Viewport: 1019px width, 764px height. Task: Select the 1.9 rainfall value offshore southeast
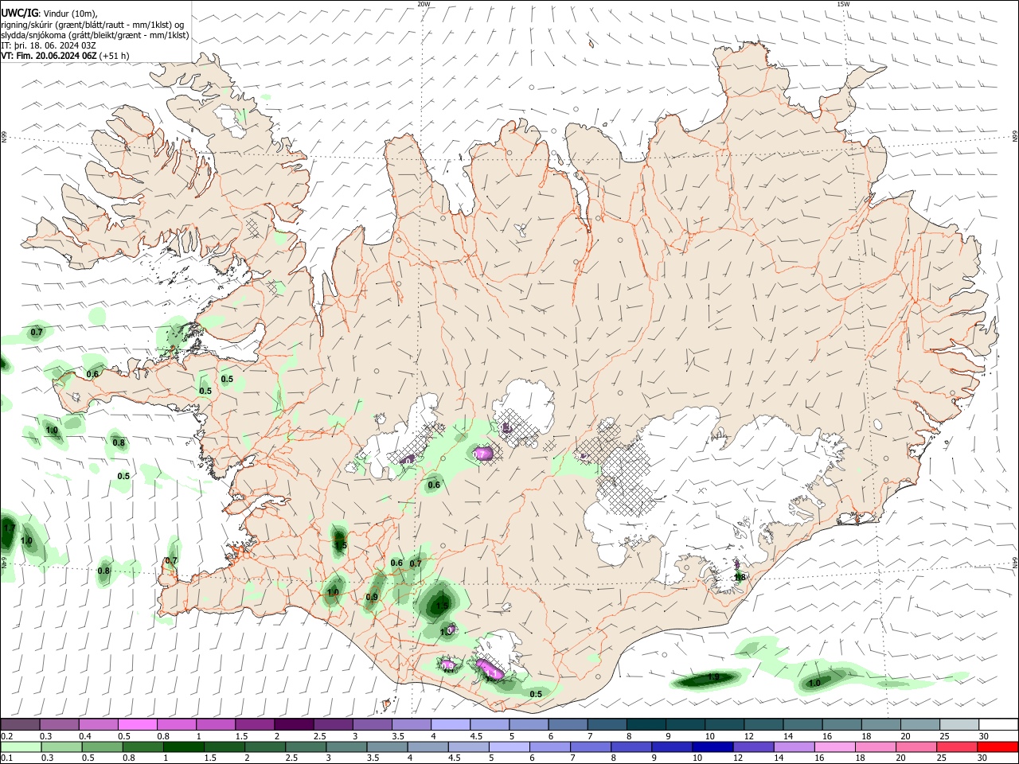(x=713, y=678)
